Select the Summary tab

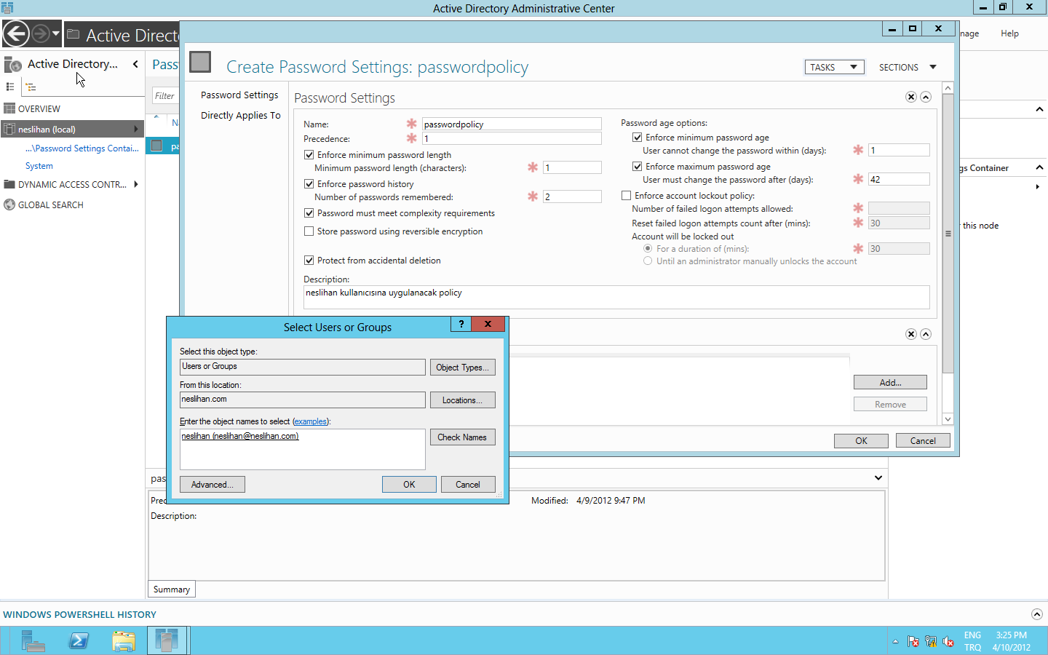click(x=172, y=589)
